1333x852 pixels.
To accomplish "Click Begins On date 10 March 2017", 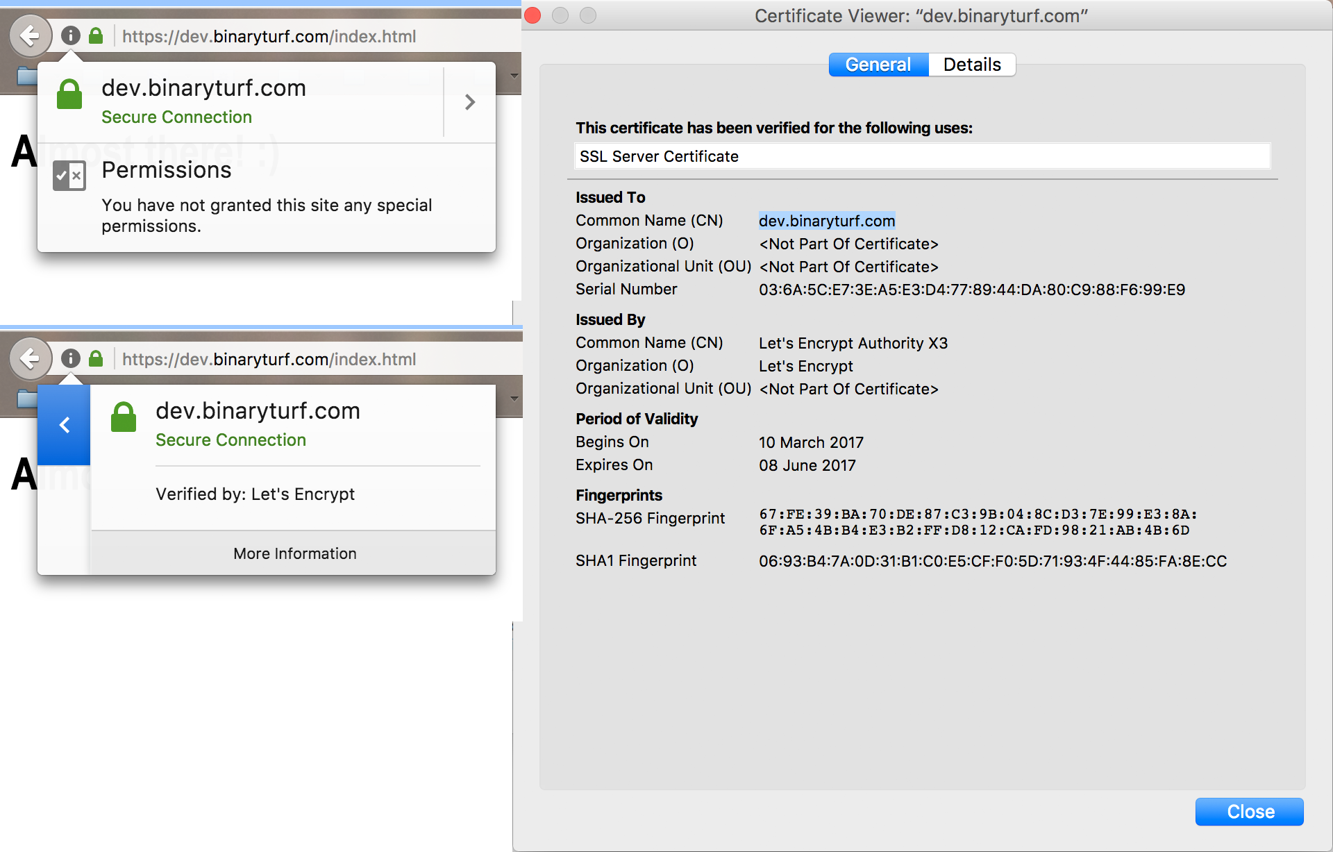I will point(811,442).
